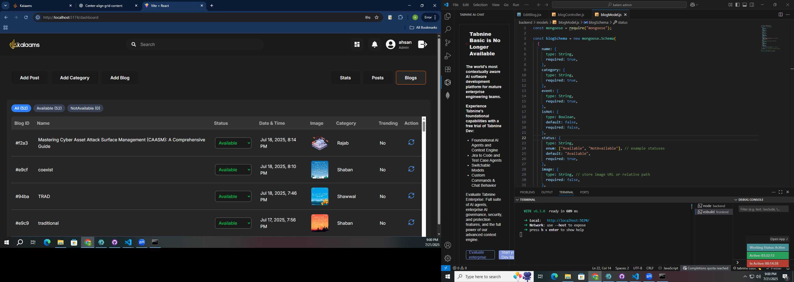
Task: Expand the VS Code menu bar overflow ellipsis
Action: coord(527,5)
